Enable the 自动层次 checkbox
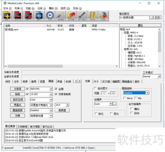The image size is (165, 152). pos(95,88)
